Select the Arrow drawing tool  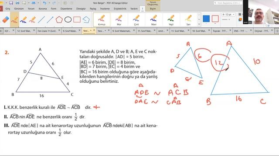click(x=50, y=19)
